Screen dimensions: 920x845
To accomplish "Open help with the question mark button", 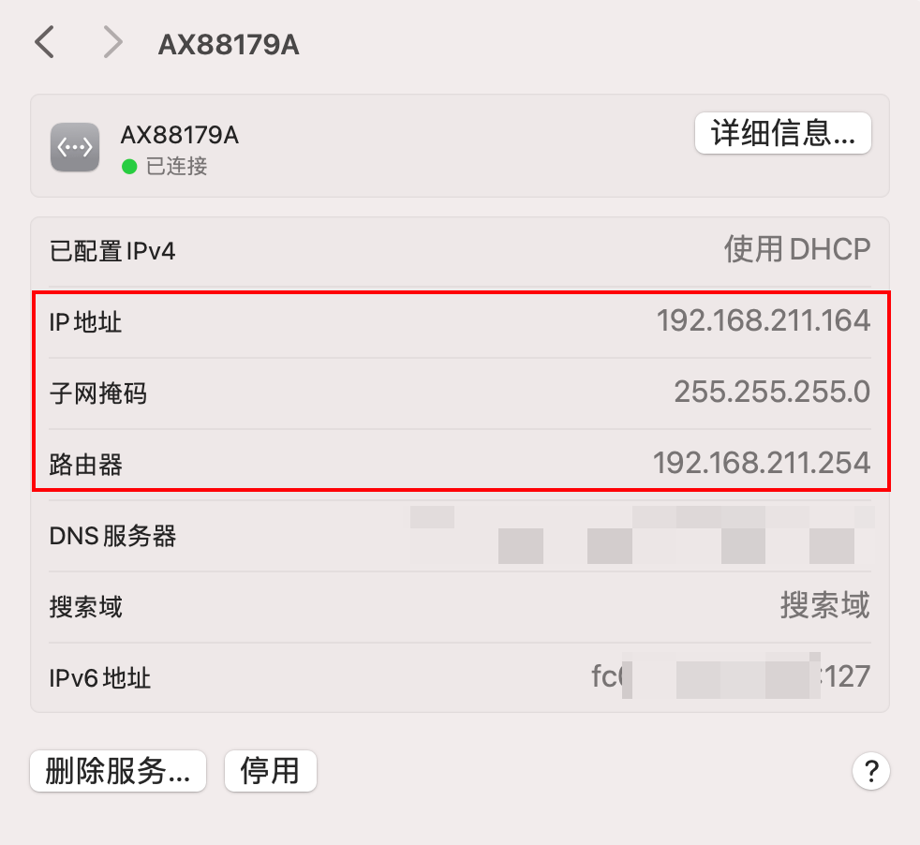I will 870,771.
